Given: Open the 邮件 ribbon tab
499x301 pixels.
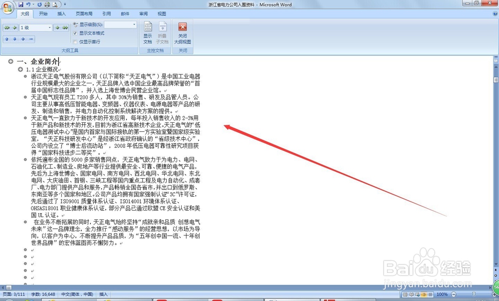Looking at the screenshot, I should click(125, 13).
